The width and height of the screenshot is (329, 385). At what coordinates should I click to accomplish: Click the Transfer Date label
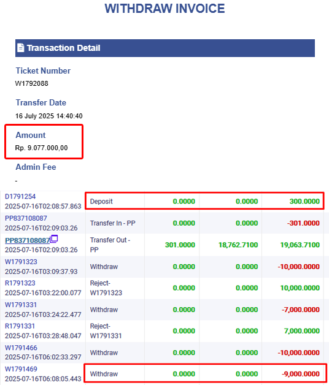41,102
